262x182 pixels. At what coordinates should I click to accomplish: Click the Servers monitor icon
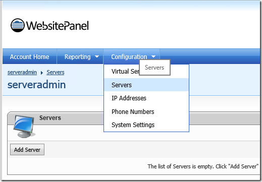tap(24, 127)
